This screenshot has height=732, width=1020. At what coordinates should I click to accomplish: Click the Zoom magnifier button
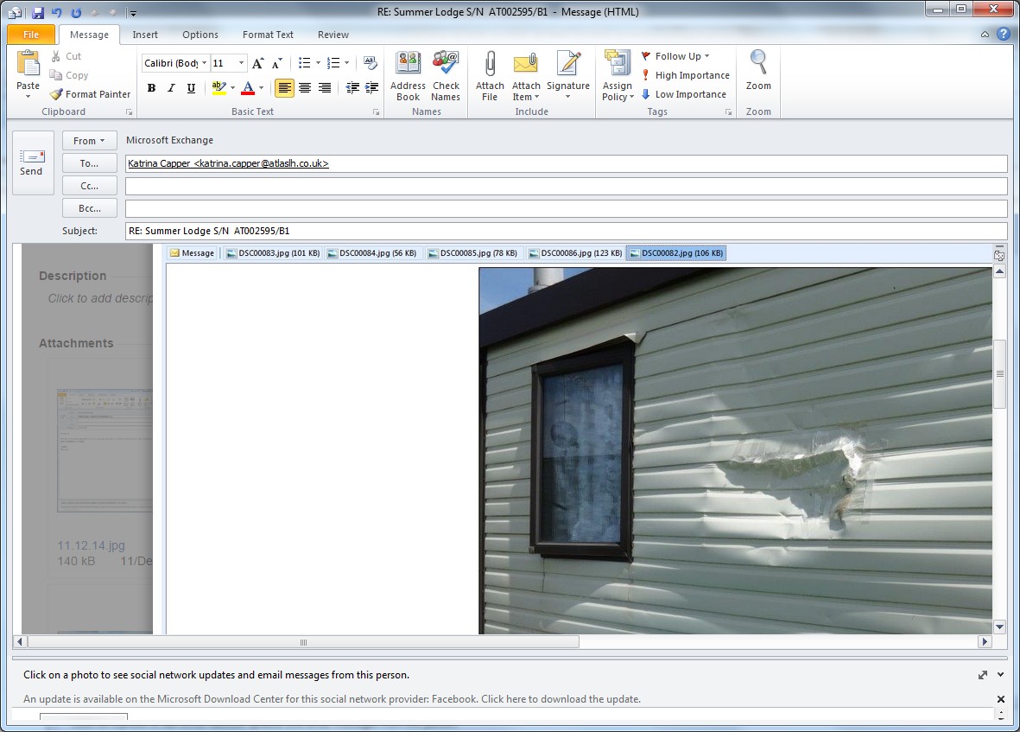tap(758, 70)
